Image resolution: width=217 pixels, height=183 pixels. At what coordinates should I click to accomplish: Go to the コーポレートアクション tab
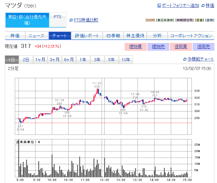191,35
